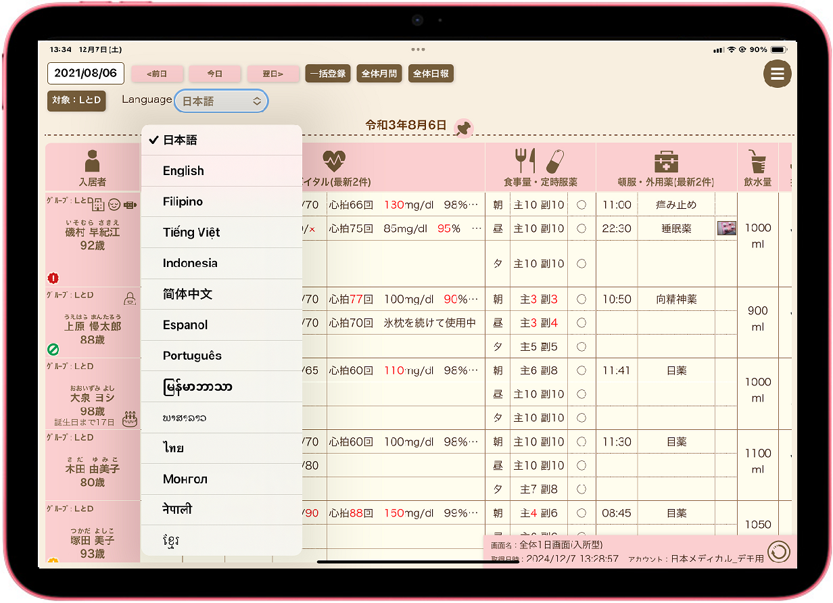Click the pushpin icon beside the date
The image size is (833, 603).
[463, 128]
